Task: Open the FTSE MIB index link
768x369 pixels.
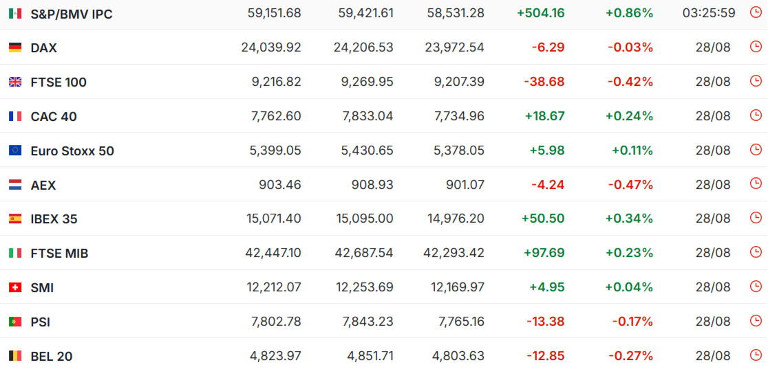Action: (x=59, y=254)
